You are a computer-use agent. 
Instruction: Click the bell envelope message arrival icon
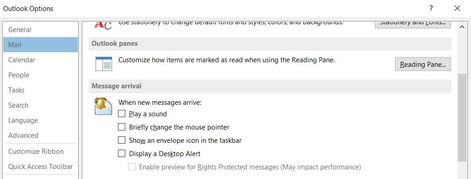[103, 107]
